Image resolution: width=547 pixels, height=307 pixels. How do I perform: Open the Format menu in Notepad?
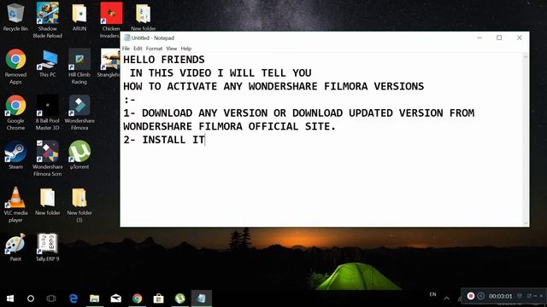[x=154, y=49]
